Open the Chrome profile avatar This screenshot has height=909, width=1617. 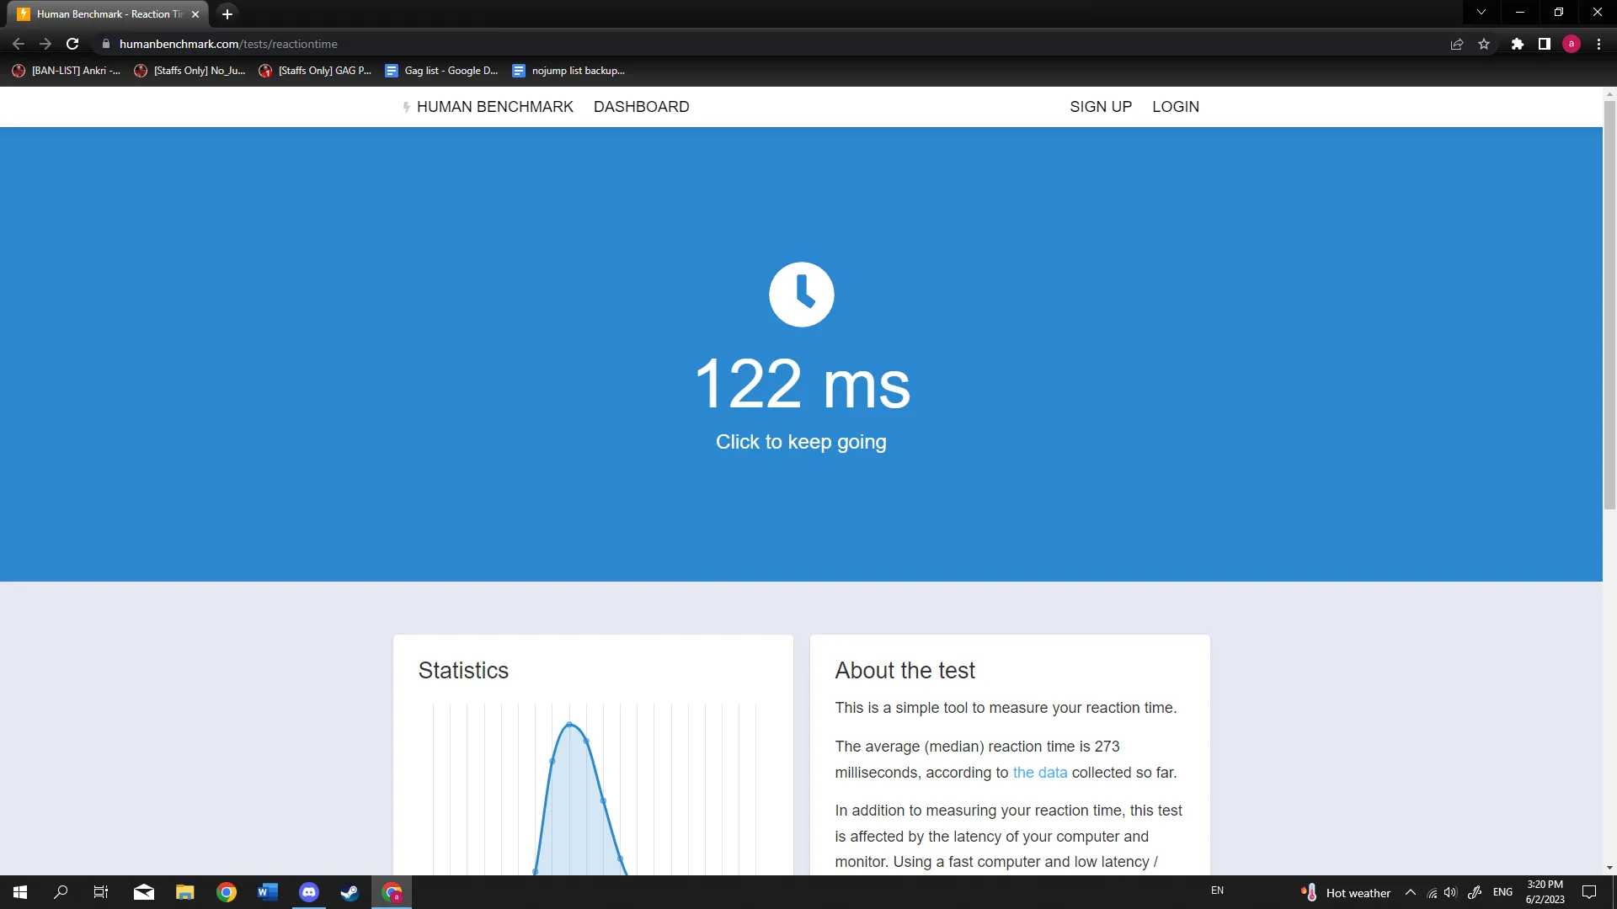coord(1571,44)
